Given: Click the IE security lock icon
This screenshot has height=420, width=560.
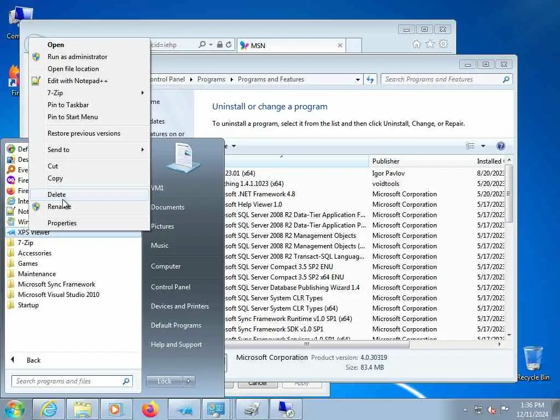Looking at the screenshot, I should 220,45.
